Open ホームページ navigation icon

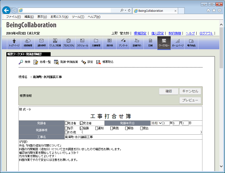(178, 43)
